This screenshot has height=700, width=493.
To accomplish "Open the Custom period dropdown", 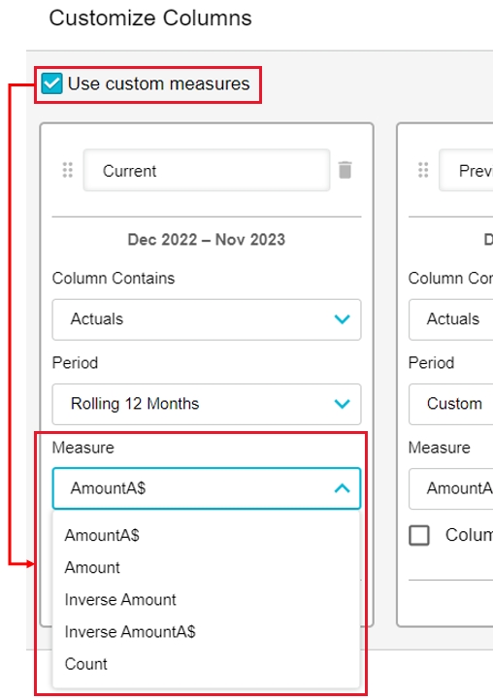I will 451,404.
